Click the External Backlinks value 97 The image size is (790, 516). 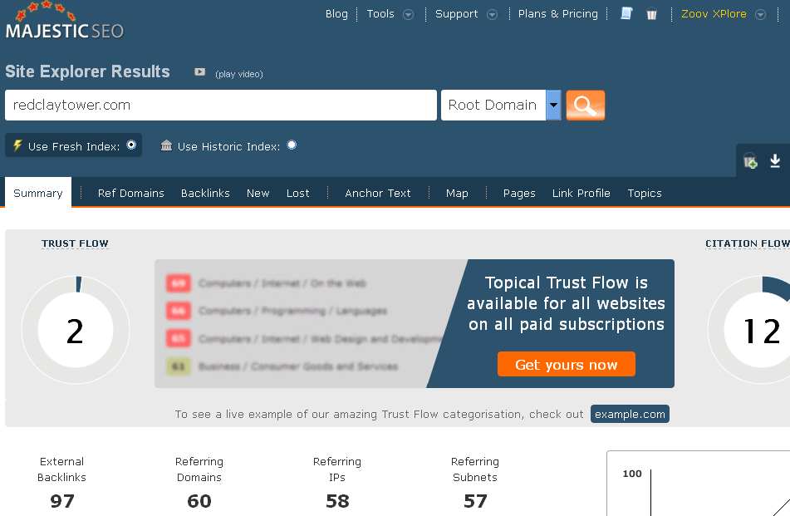[x=62, y=501]
